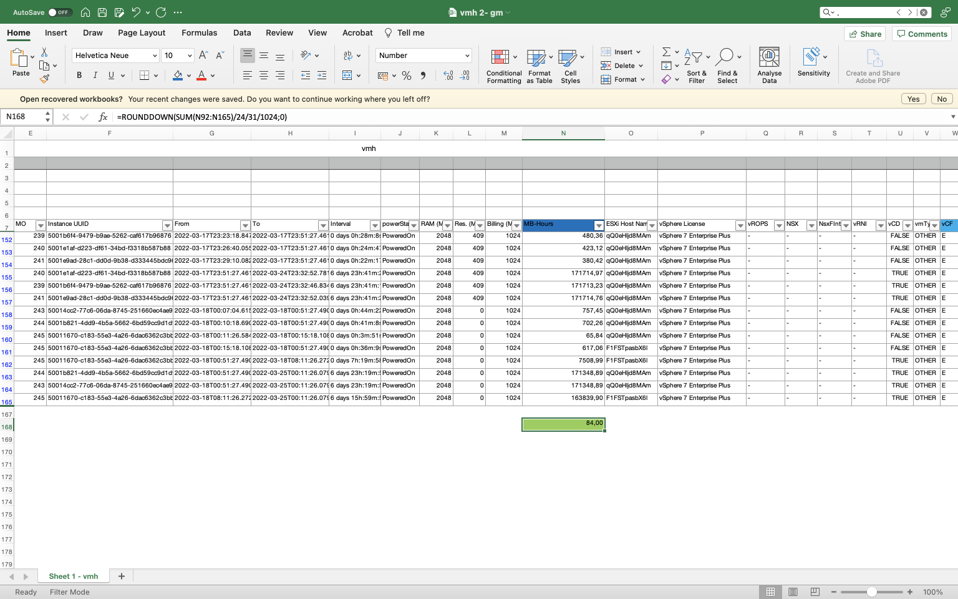This screenshot has width=958, height=599.
Task: Click Yes to open recovered workbooks
Action: pos(913,99)
